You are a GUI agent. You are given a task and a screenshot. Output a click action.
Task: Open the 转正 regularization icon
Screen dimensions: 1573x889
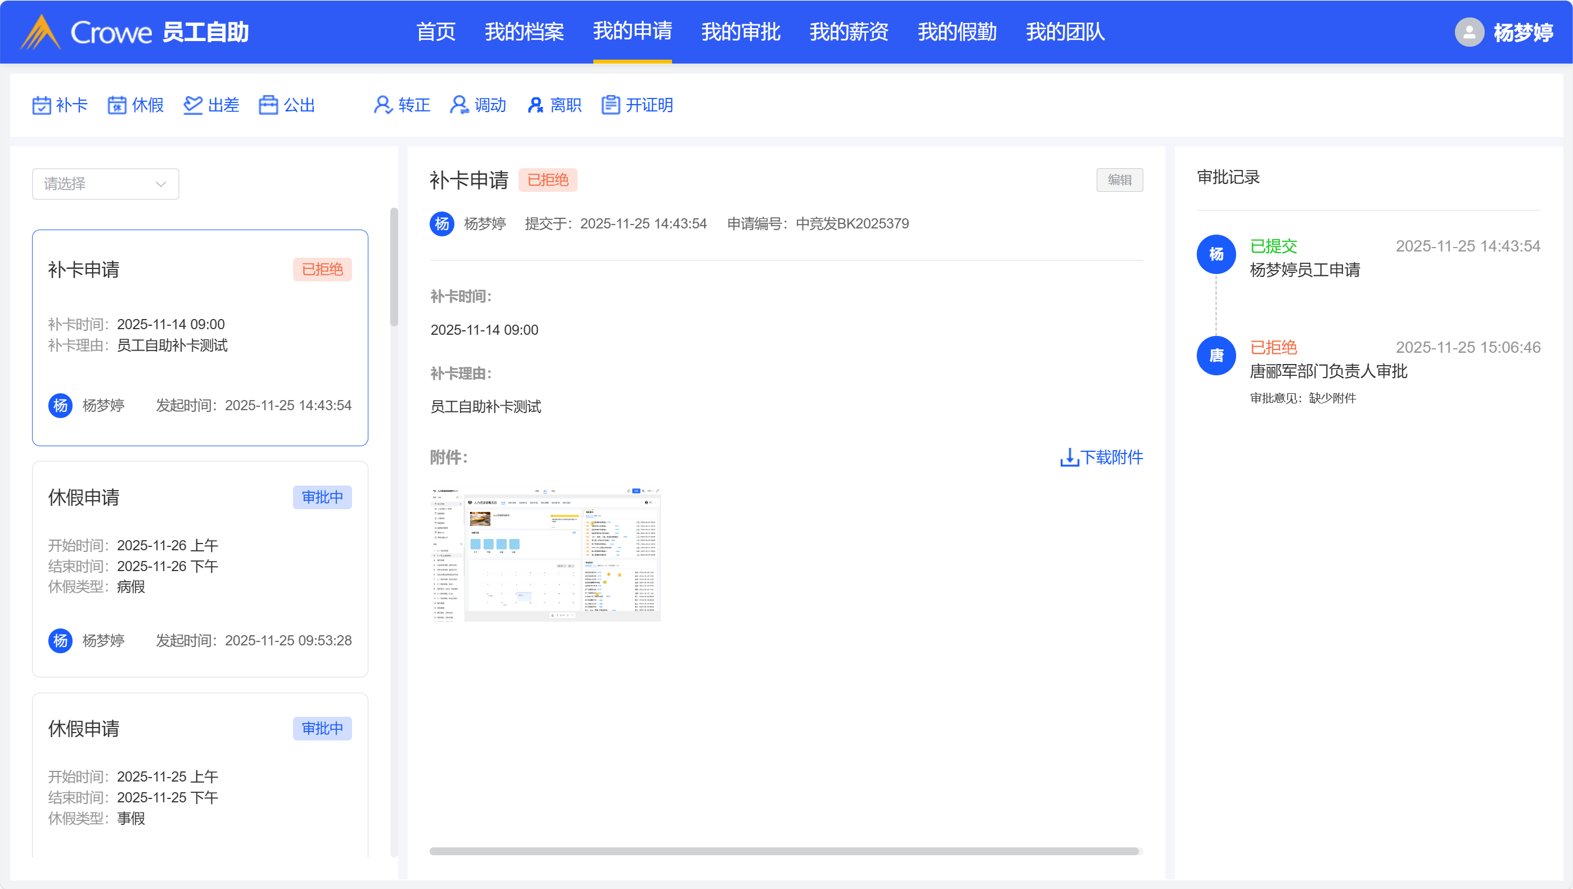coord(383,105)
